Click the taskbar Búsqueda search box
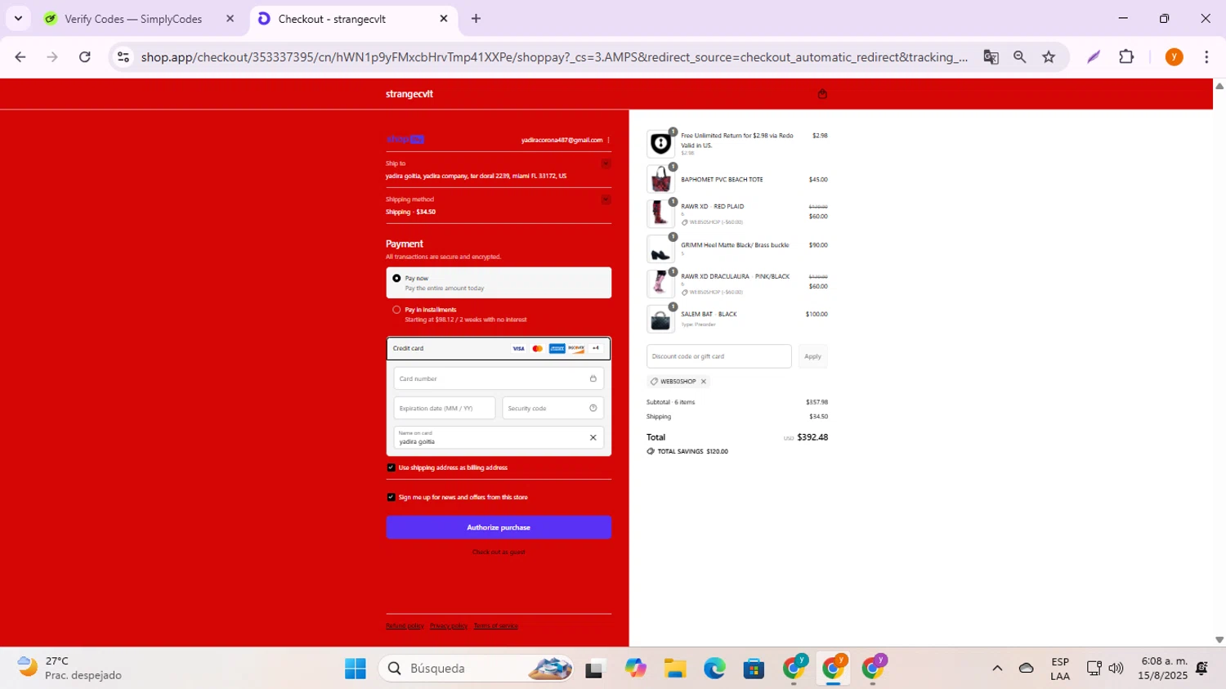1226x689 pixels. pos(476,669)
